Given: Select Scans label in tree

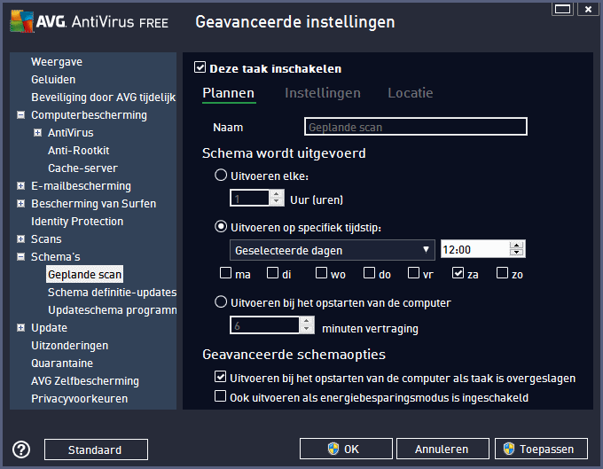Looking at the screenshot, I should point(46,239).
